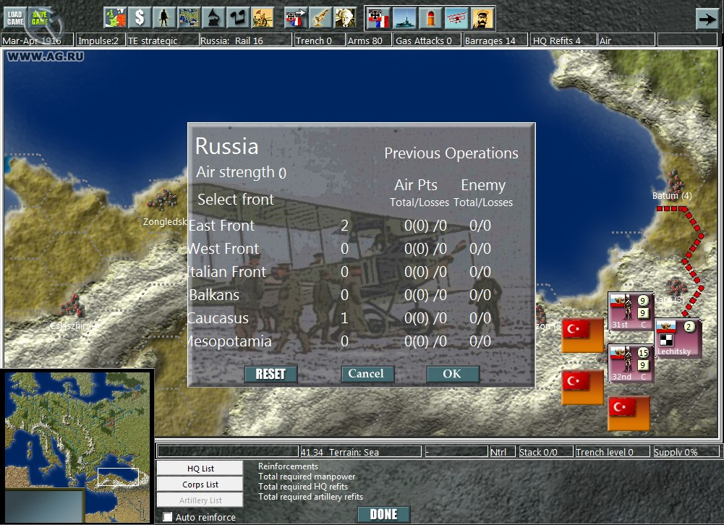Click the Trench 0 status field
Image resolution: width=724 pixels, height=525 pixels.
pos(320,40)
